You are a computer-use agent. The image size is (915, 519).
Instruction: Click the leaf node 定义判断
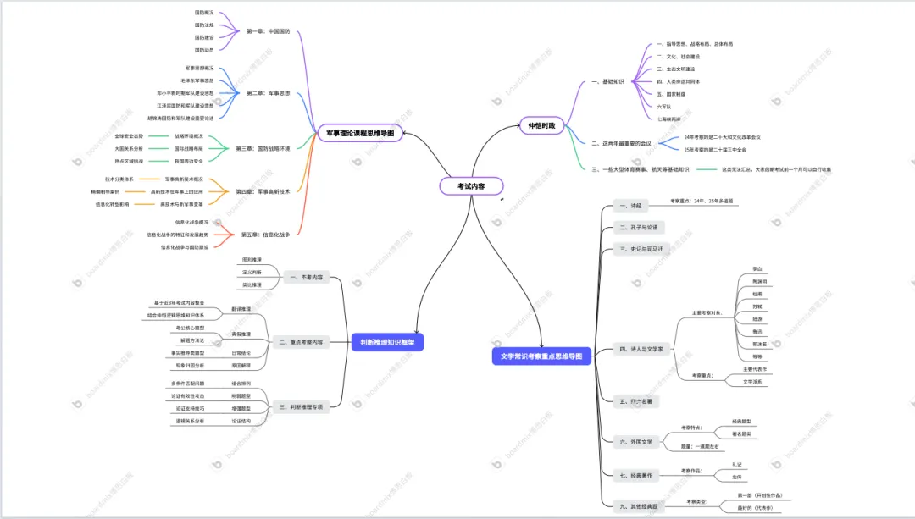tap(252, 273)
